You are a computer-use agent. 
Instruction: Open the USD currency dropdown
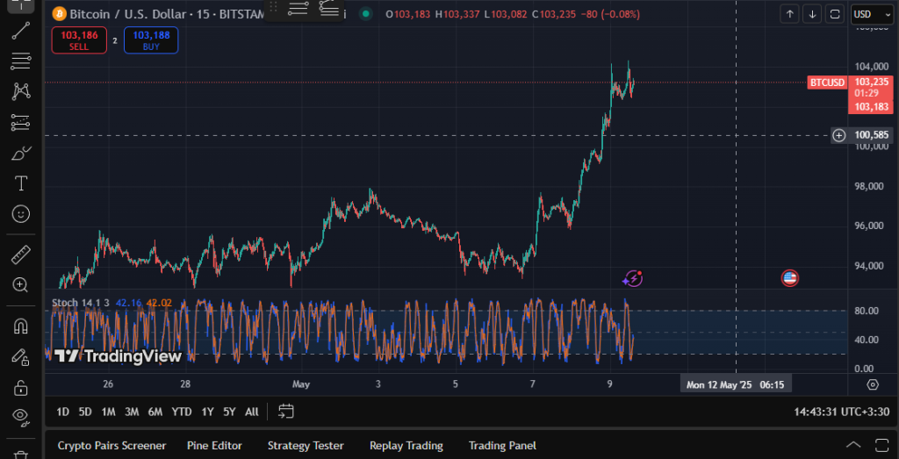tap(872, 14)
